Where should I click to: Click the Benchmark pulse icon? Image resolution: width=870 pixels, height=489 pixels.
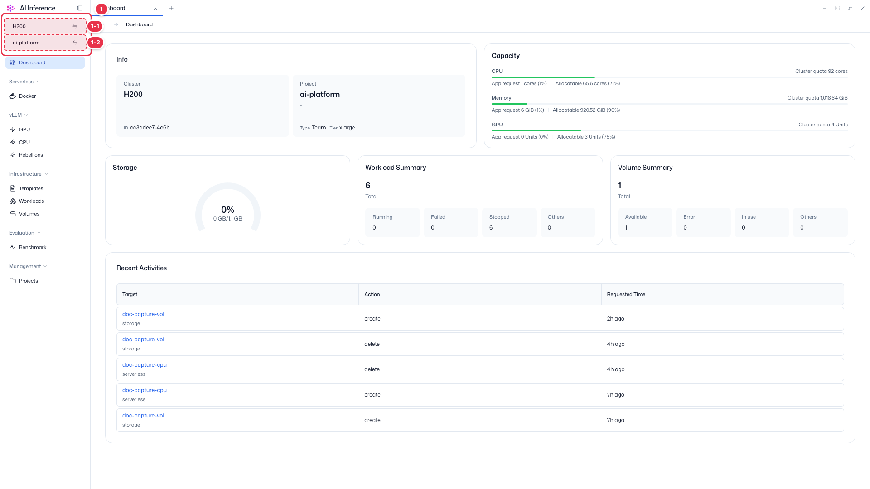point(13,247)
